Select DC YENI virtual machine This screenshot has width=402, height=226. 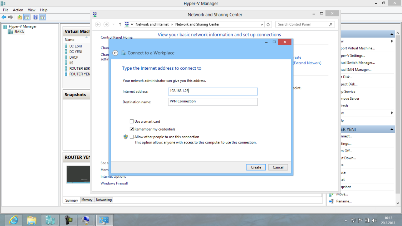(75, 52)
